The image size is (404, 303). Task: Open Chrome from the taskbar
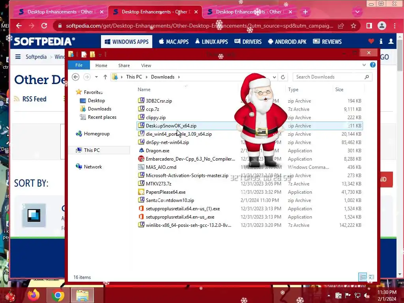58,295
